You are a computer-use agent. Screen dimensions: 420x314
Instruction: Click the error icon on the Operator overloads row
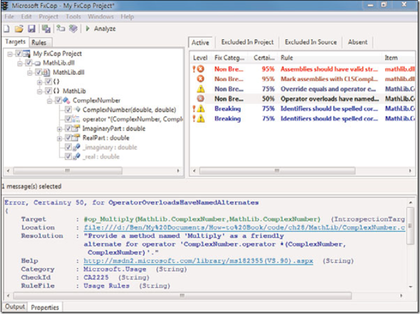coord(200,99)
